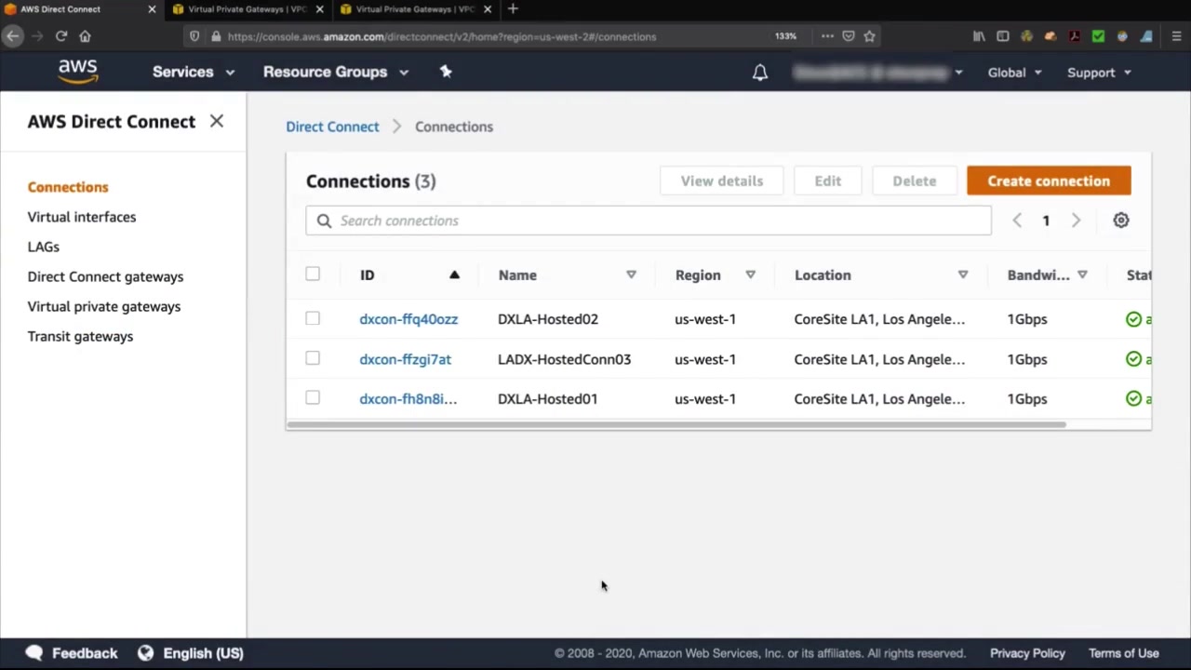
Task: Open Transit gateways in the sidebar
Action: pos(80,336)
